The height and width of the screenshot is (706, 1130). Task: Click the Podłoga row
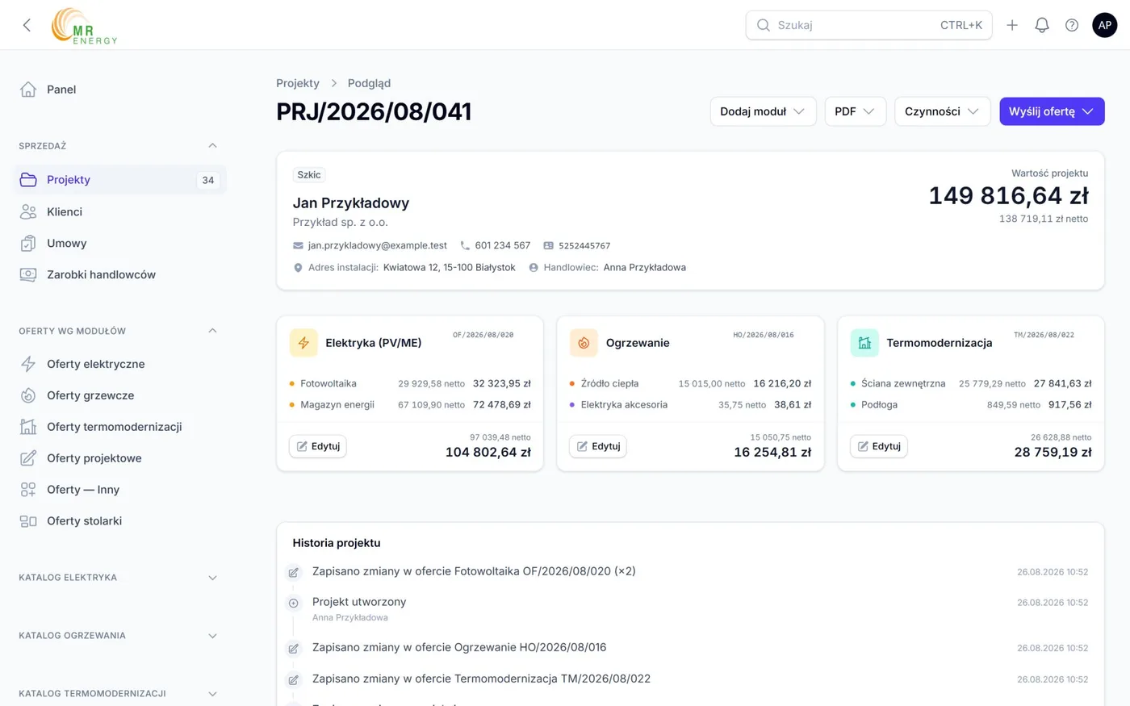pos(971,405)
